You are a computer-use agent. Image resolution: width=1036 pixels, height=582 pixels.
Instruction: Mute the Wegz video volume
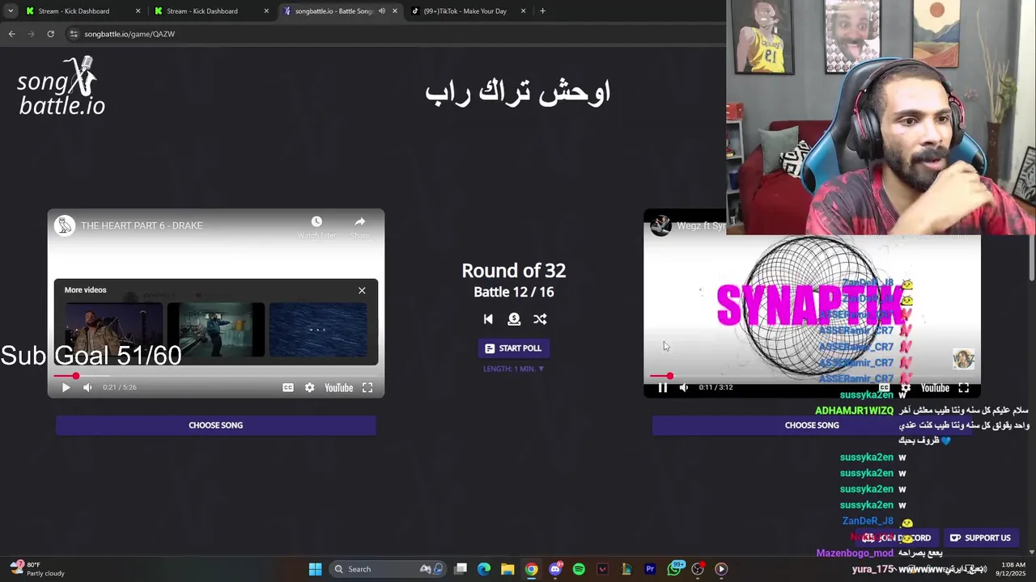[684, 388]
